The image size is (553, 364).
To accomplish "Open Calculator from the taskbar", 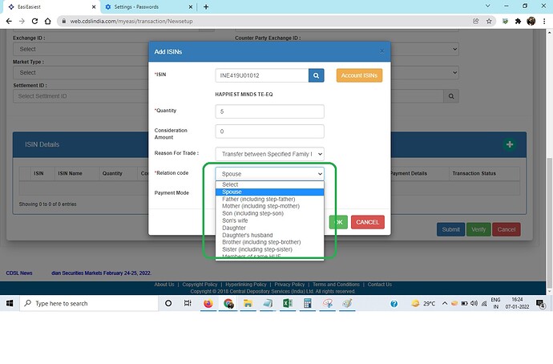I will pos(308,303).
